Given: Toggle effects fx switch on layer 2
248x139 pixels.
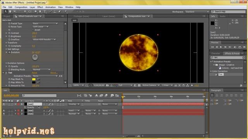Looking at the screenshot, I should point(52,110).
